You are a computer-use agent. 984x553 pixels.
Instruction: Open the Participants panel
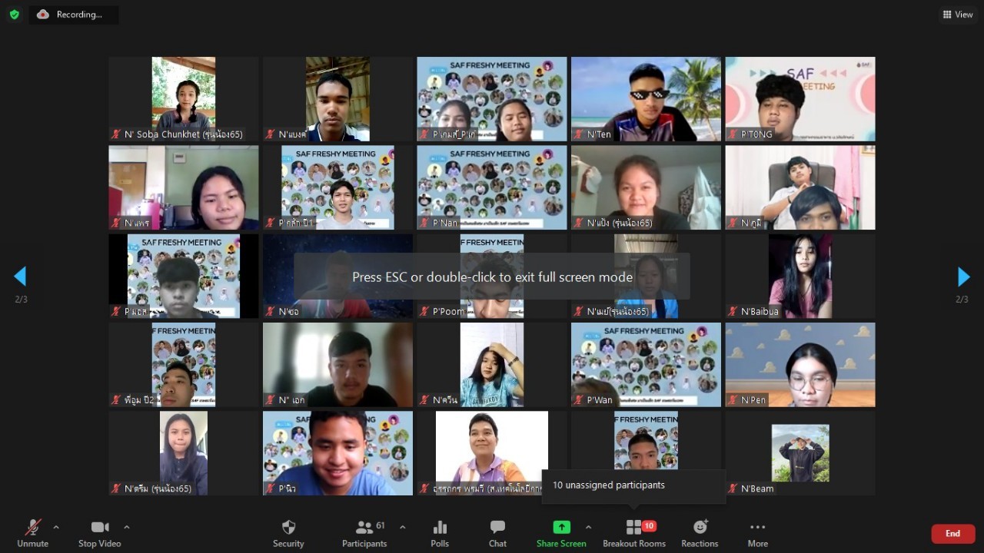pyautogui.click(x=364, y=528)
